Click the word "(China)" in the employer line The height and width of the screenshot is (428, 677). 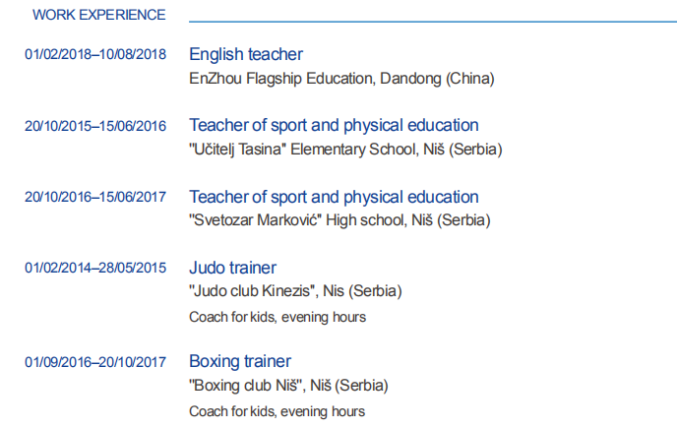coord(470,78)
